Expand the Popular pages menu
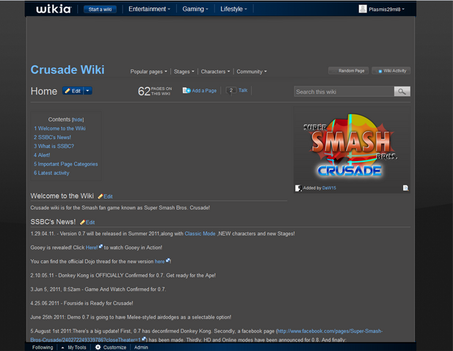Image resolution: width=453 pixels, height=351 pixels. click(148, 72)
